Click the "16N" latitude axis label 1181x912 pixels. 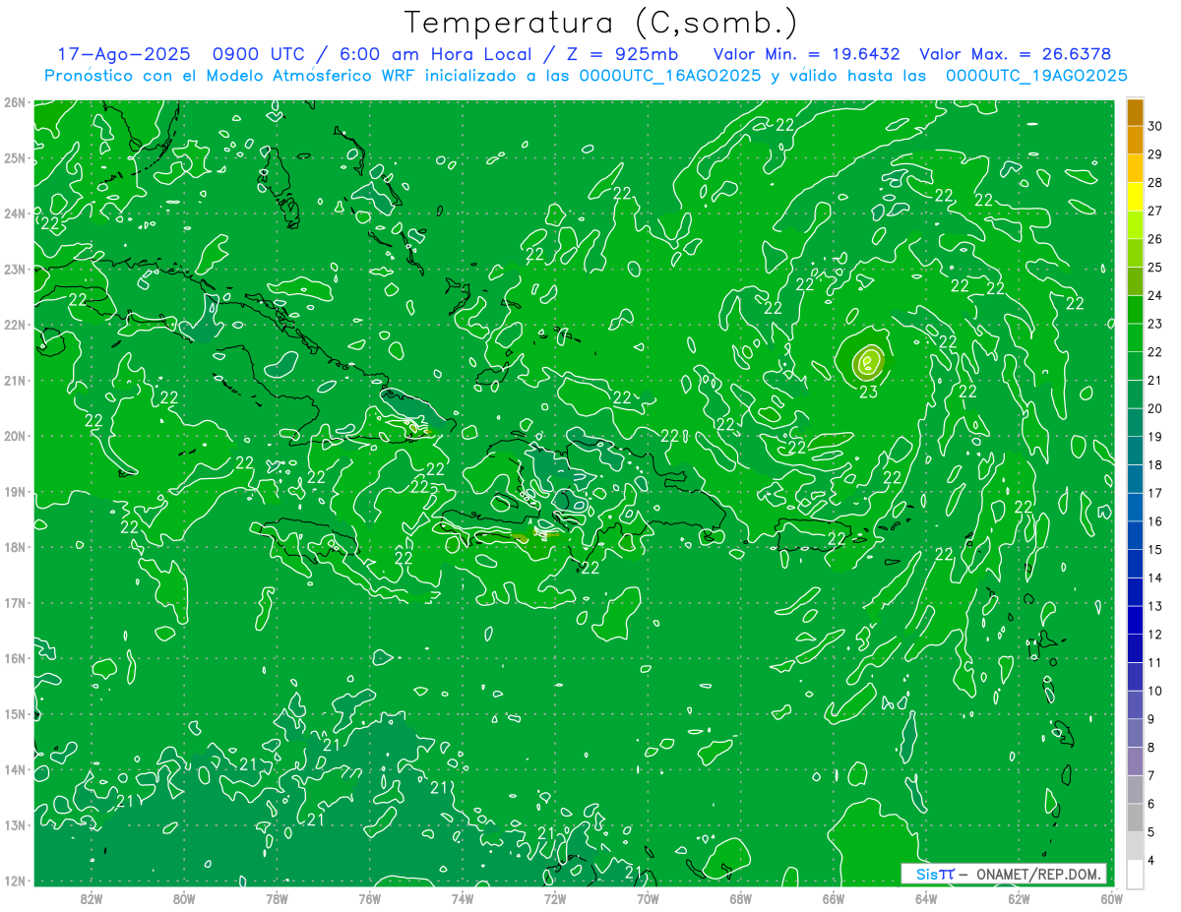[15, 658]
